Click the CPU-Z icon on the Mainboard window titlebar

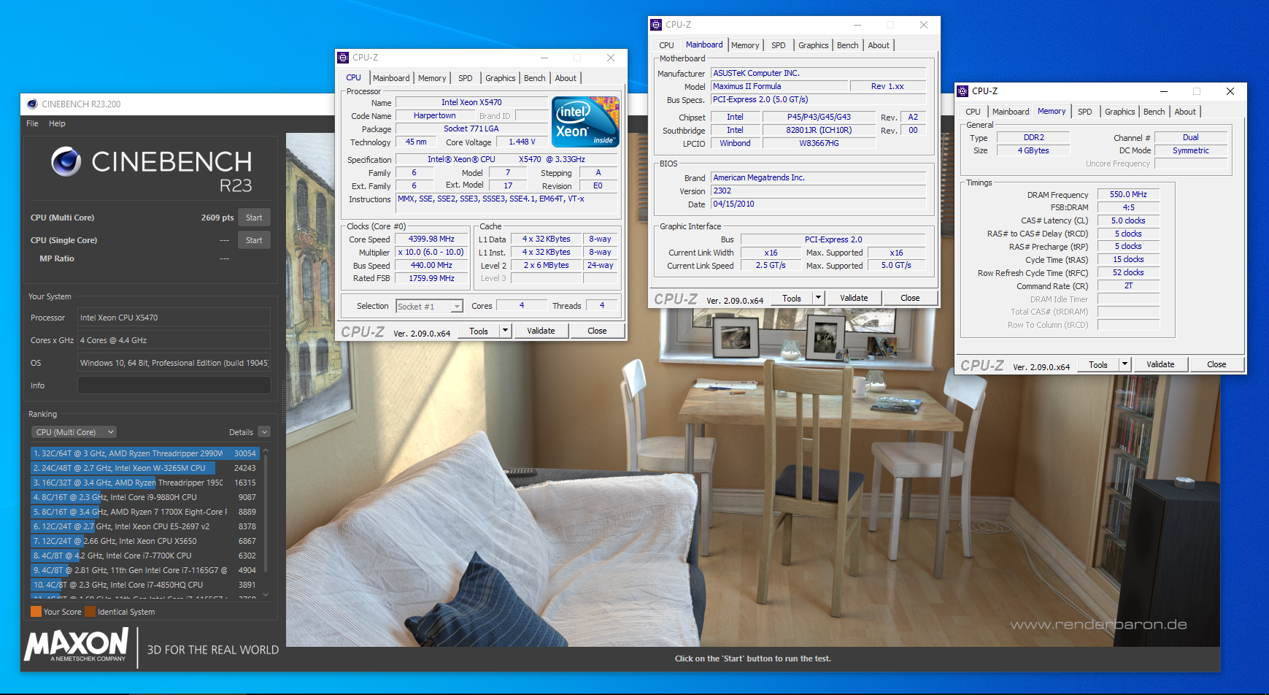(655, 24)
